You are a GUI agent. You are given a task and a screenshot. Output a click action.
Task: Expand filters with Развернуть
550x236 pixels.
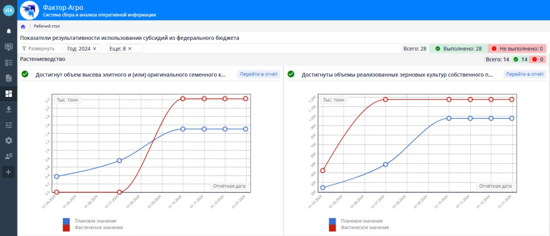[38, 49]
